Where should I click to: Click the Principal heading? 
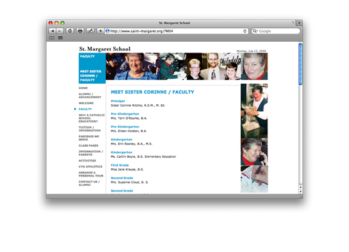(118, 101)
